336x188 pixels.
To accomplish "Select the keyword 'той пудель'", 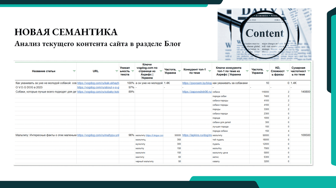I will [x=218, y=140].
